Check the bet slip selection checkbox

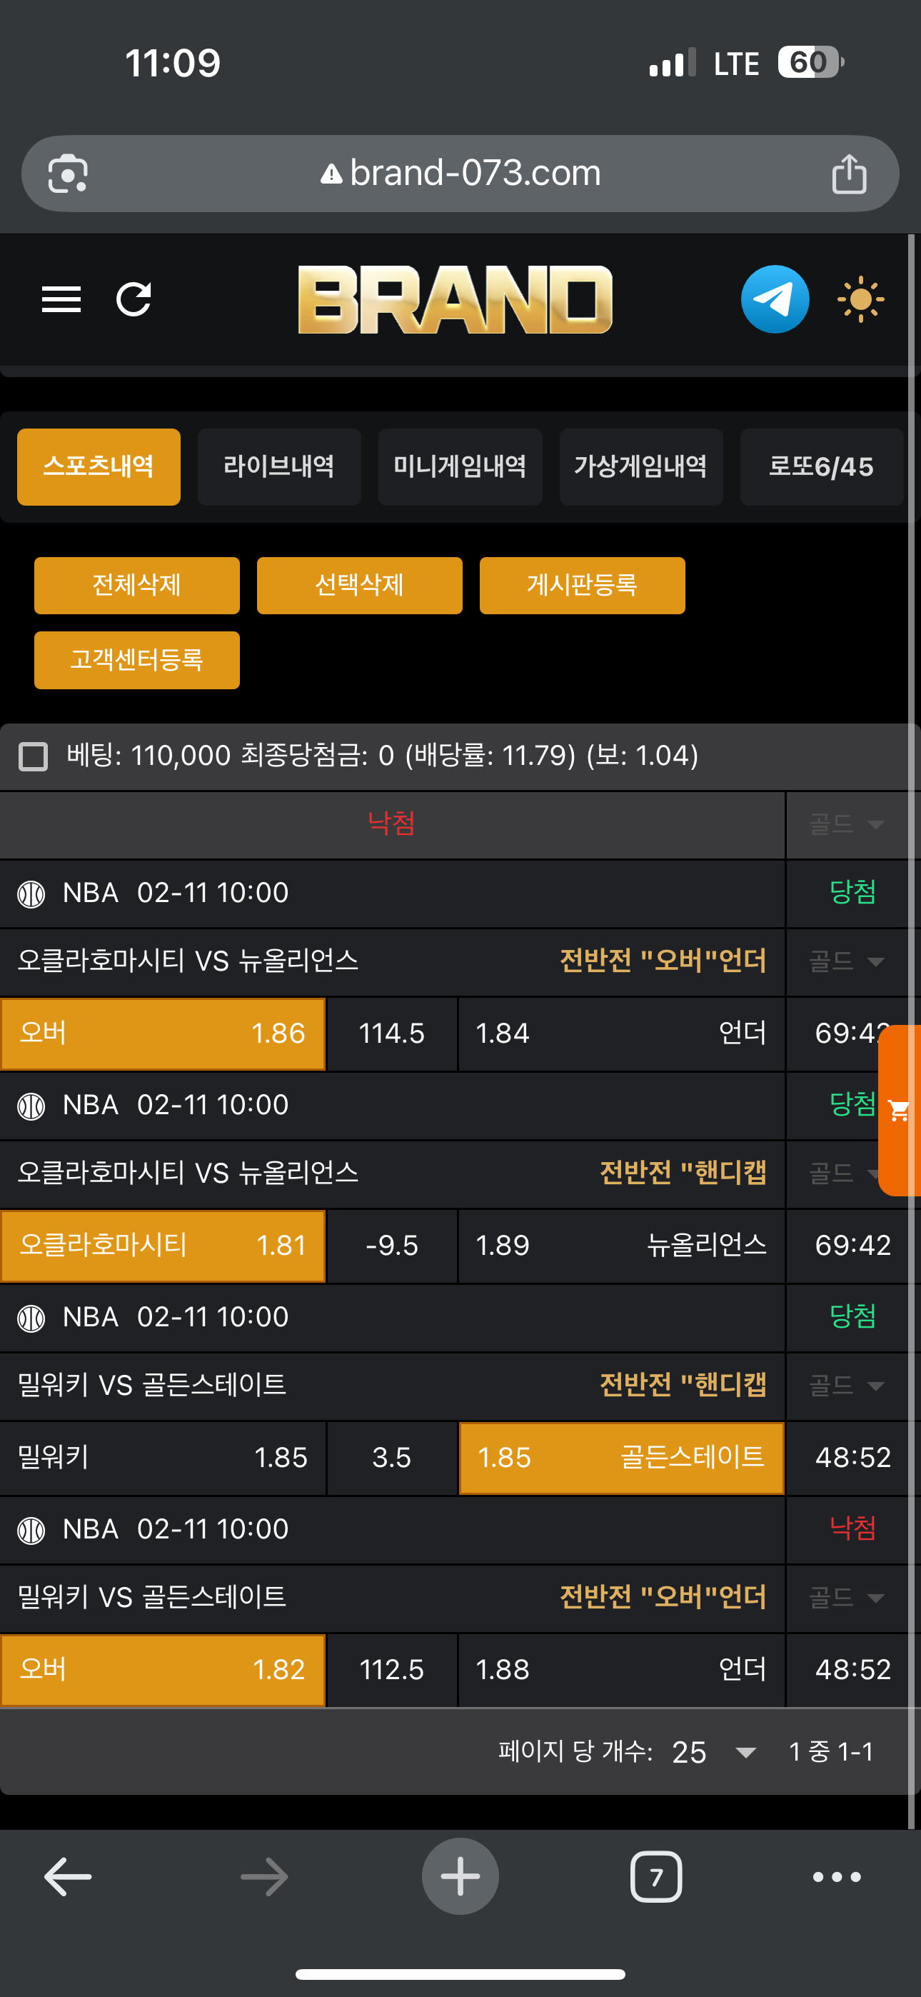coord(34,756)
